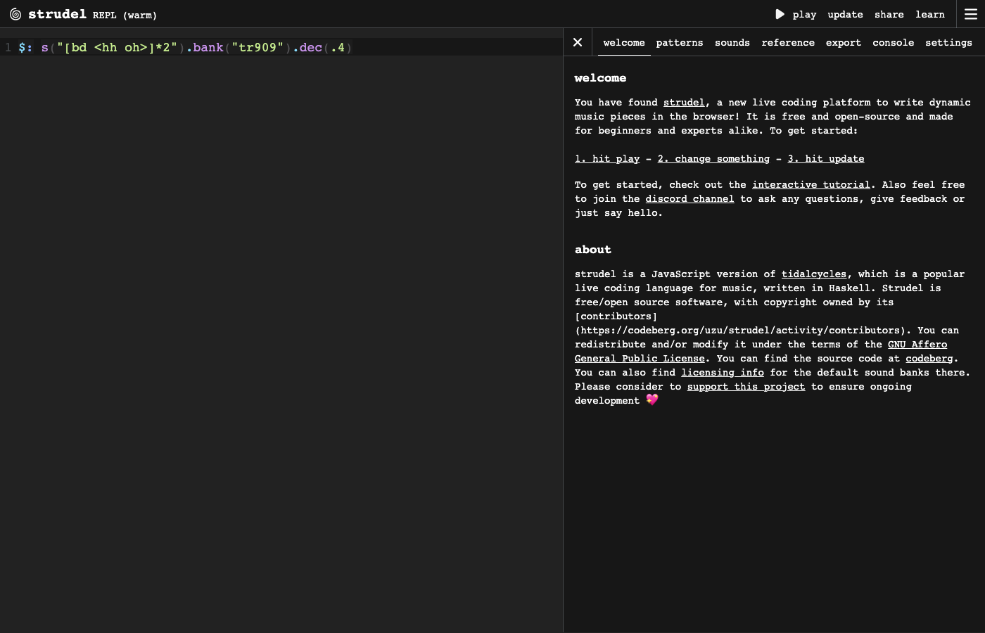
Task: Open the reference tab
Action: click(x=788, y=42)
